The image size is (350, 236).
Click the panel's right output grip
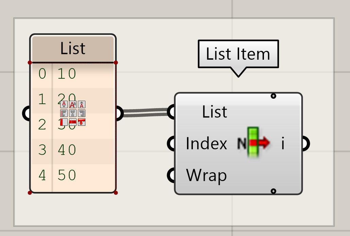click(x=118, y=113)
